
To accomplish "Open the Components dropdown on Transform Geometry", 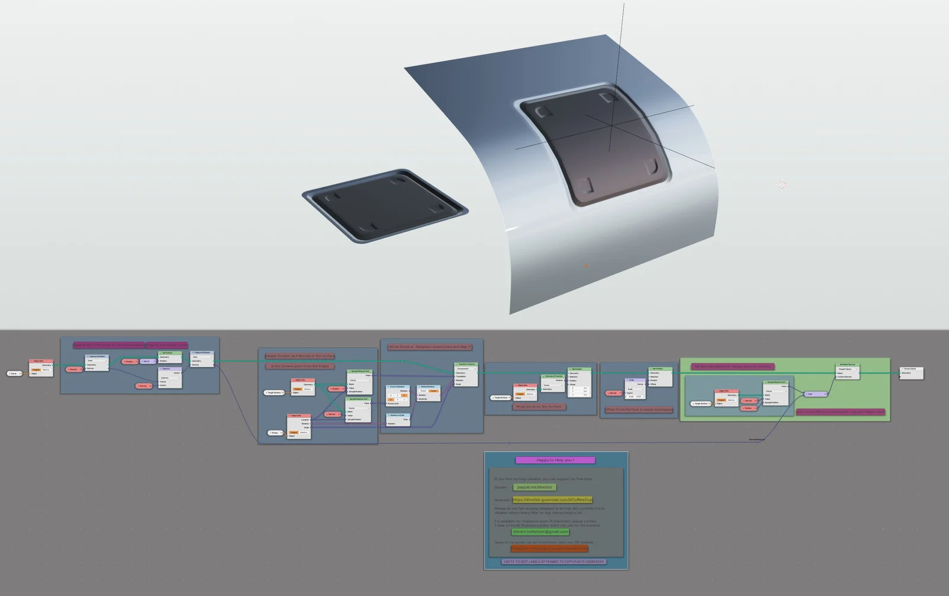I will [466, 369].
